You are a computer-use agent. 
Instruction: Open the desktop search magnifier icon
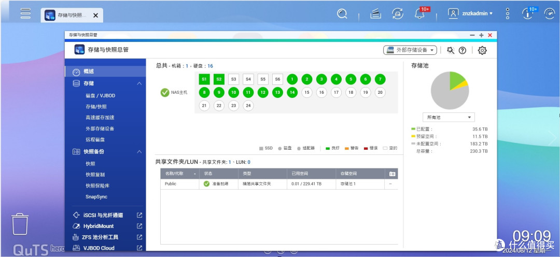(342, 13)
